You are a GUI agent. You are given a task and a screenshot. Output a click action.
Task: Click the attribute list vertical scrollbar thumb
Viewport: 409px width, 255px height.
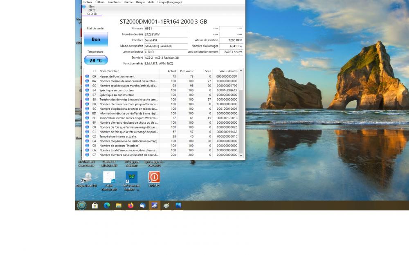tap(241, 121)
